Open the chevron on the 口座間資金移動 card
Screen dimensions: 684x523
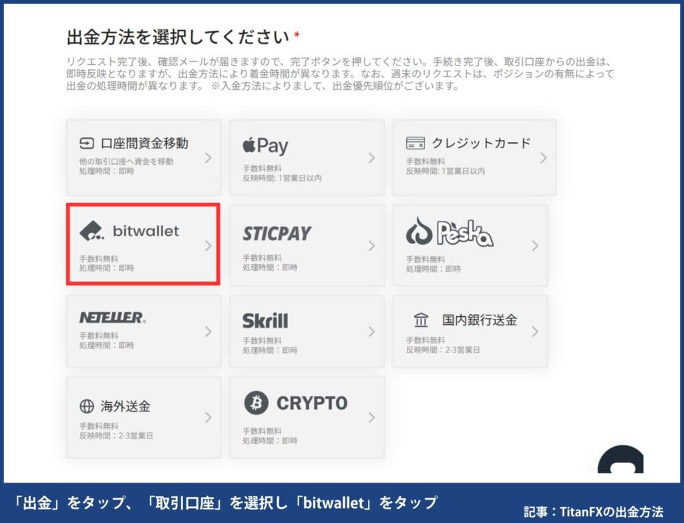click(208, 158)
